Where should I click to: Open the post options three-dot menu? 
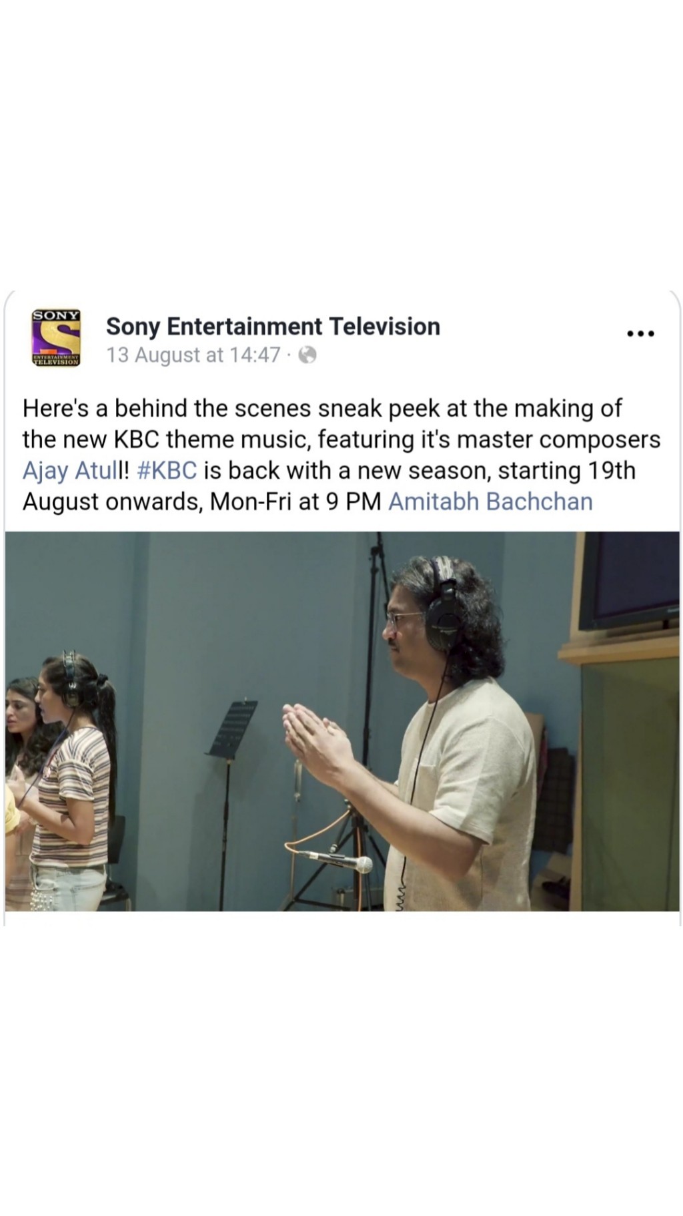[x=641, y=333]
